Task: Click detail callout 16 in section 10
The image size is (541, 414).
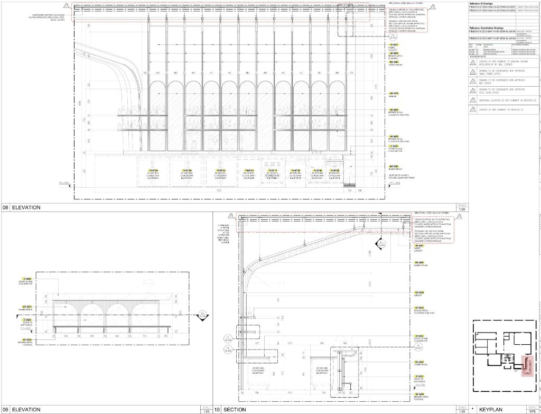Action: (418, 347)
